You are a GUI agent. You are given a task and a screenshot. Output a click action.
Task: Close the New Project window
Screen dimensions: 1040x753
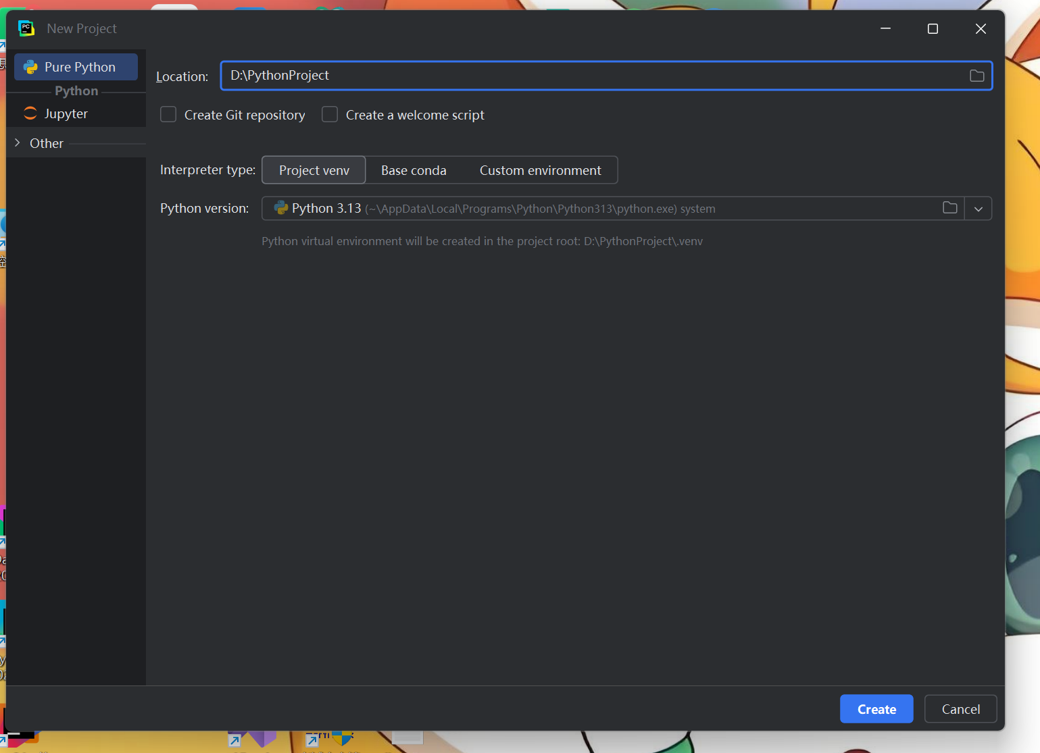tap(981, 28)
